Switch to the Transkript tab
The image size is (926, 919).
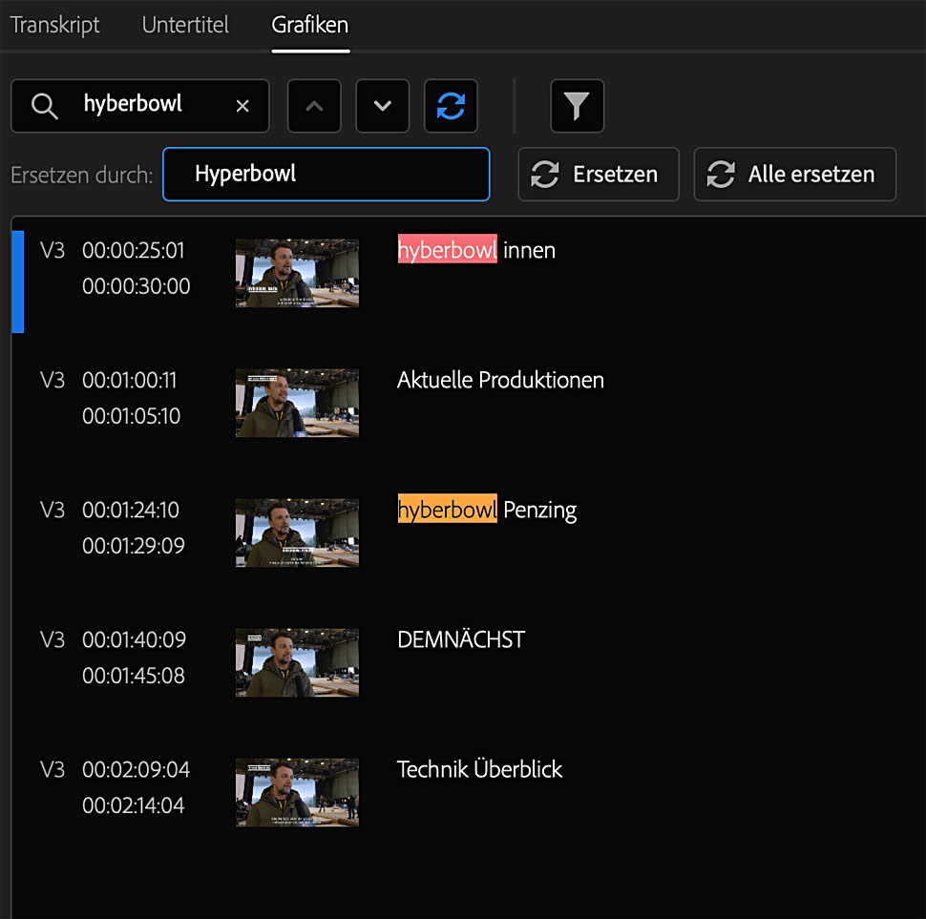click(55, 25)
